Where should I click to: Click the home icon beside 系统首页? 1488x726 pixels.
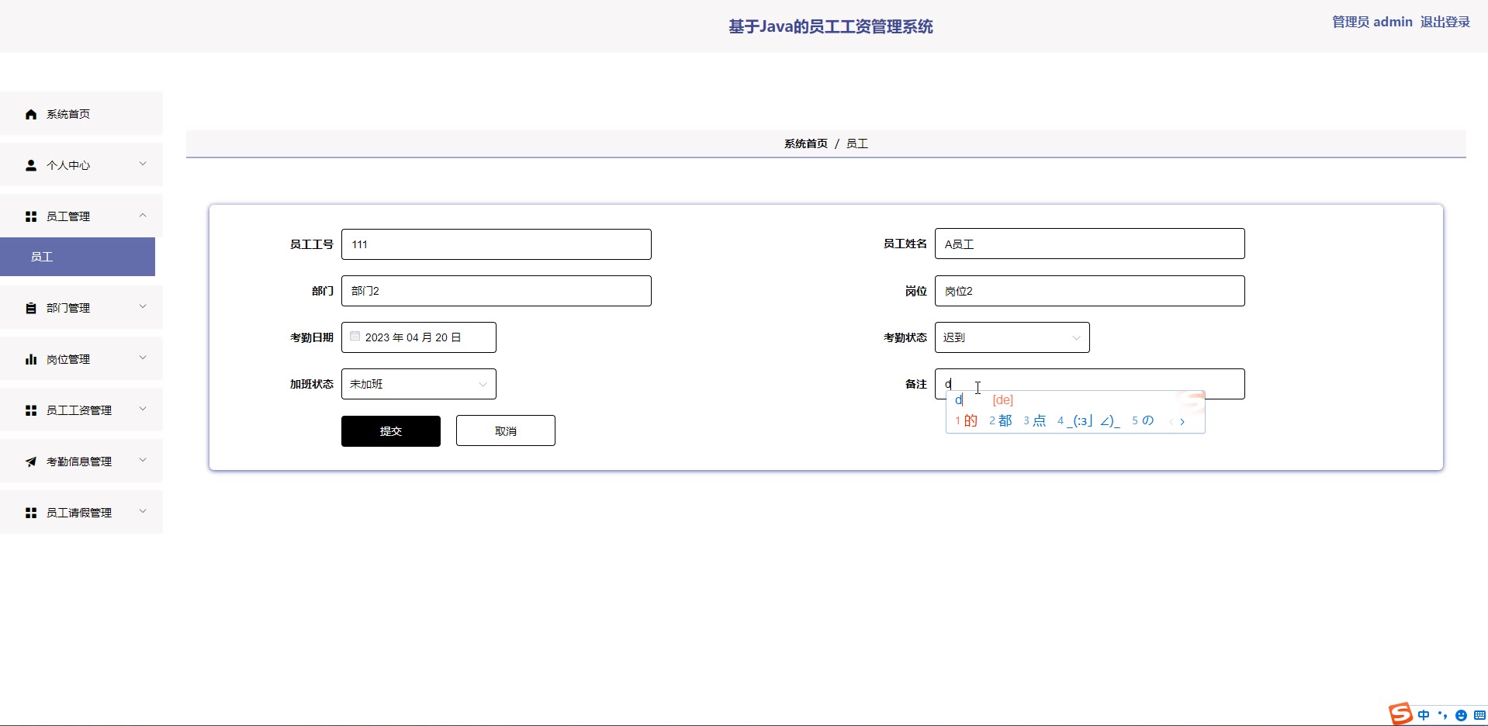[x=31, y=114]
